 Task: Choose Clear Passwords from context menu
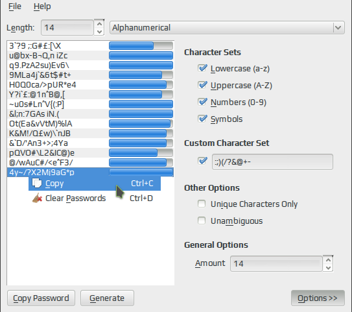(95, 198)
